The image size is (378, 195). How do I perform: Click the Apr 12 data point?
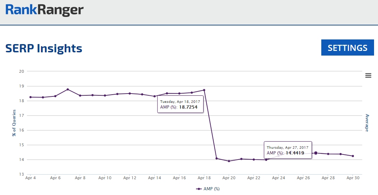tap(130, 94)
